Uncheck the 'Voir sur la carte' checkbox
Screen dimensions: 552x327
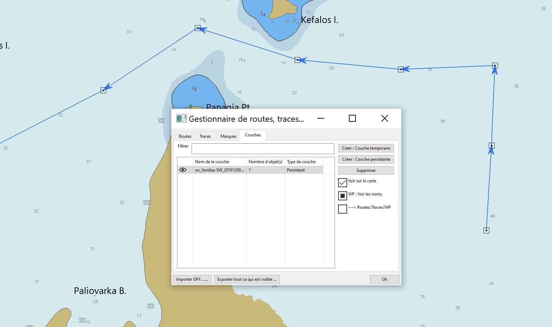point(343,182)
